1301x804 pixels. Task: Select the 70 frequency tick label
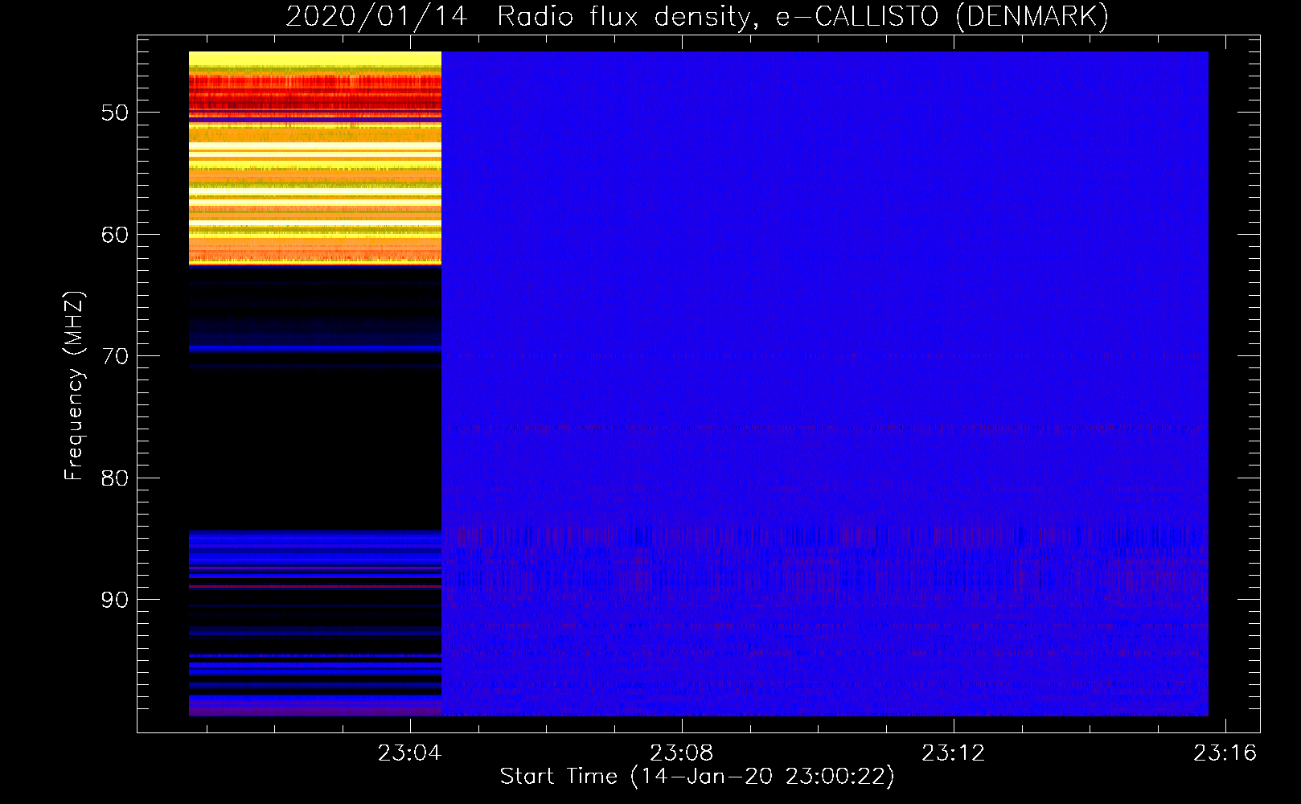[x=115, y=356]
